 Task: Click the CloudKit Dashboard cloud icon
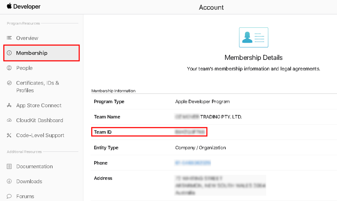click(9, 120)
